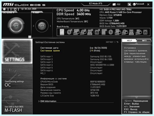The width and height of the screenshot is (154, 116).
Task: Select legacy CD/DVD boot icon without U badge
Action: 111,32
